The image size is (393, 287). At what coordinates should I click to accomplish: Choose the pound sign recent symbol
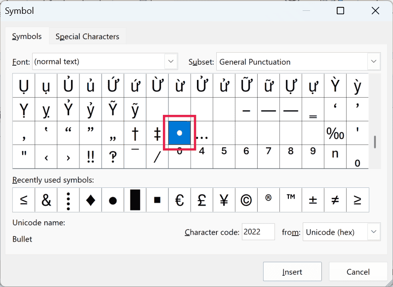tap(202, 200)
